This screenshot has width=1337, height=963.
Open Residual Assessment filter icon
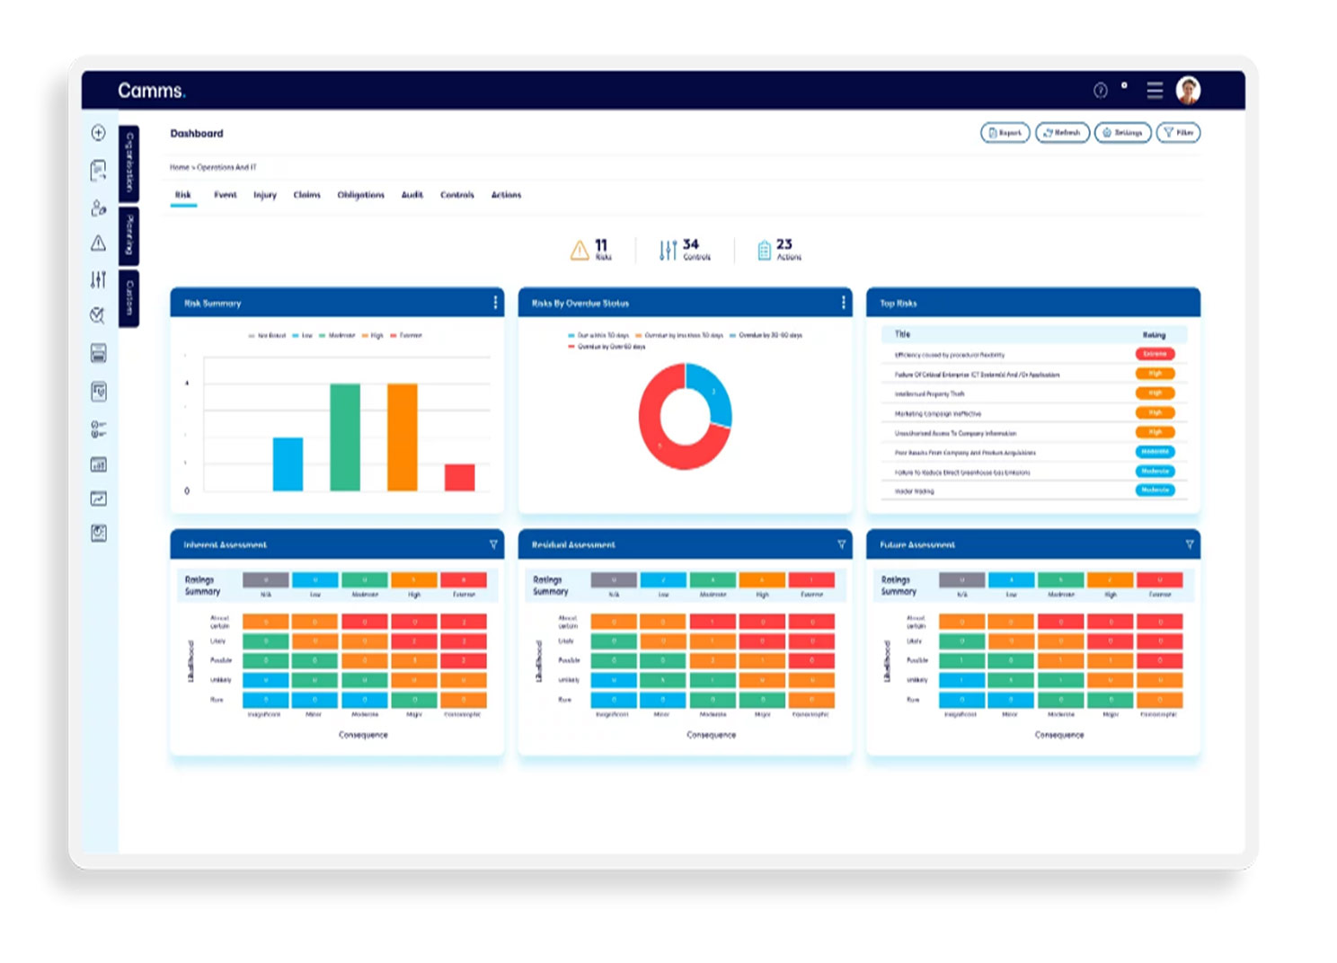[x=842, y=544]
